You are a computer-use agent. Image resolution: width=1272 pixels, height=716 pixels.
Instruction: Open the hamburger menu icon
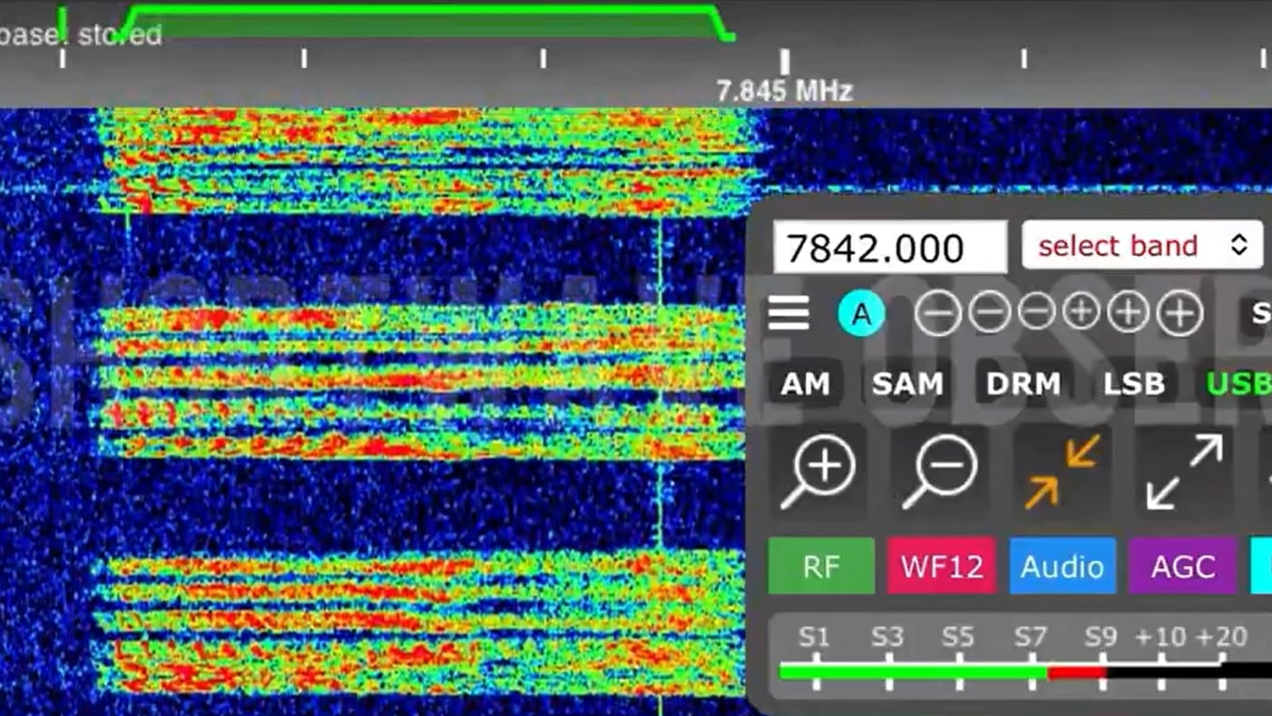pyautogui.click(x=789, y=313)
